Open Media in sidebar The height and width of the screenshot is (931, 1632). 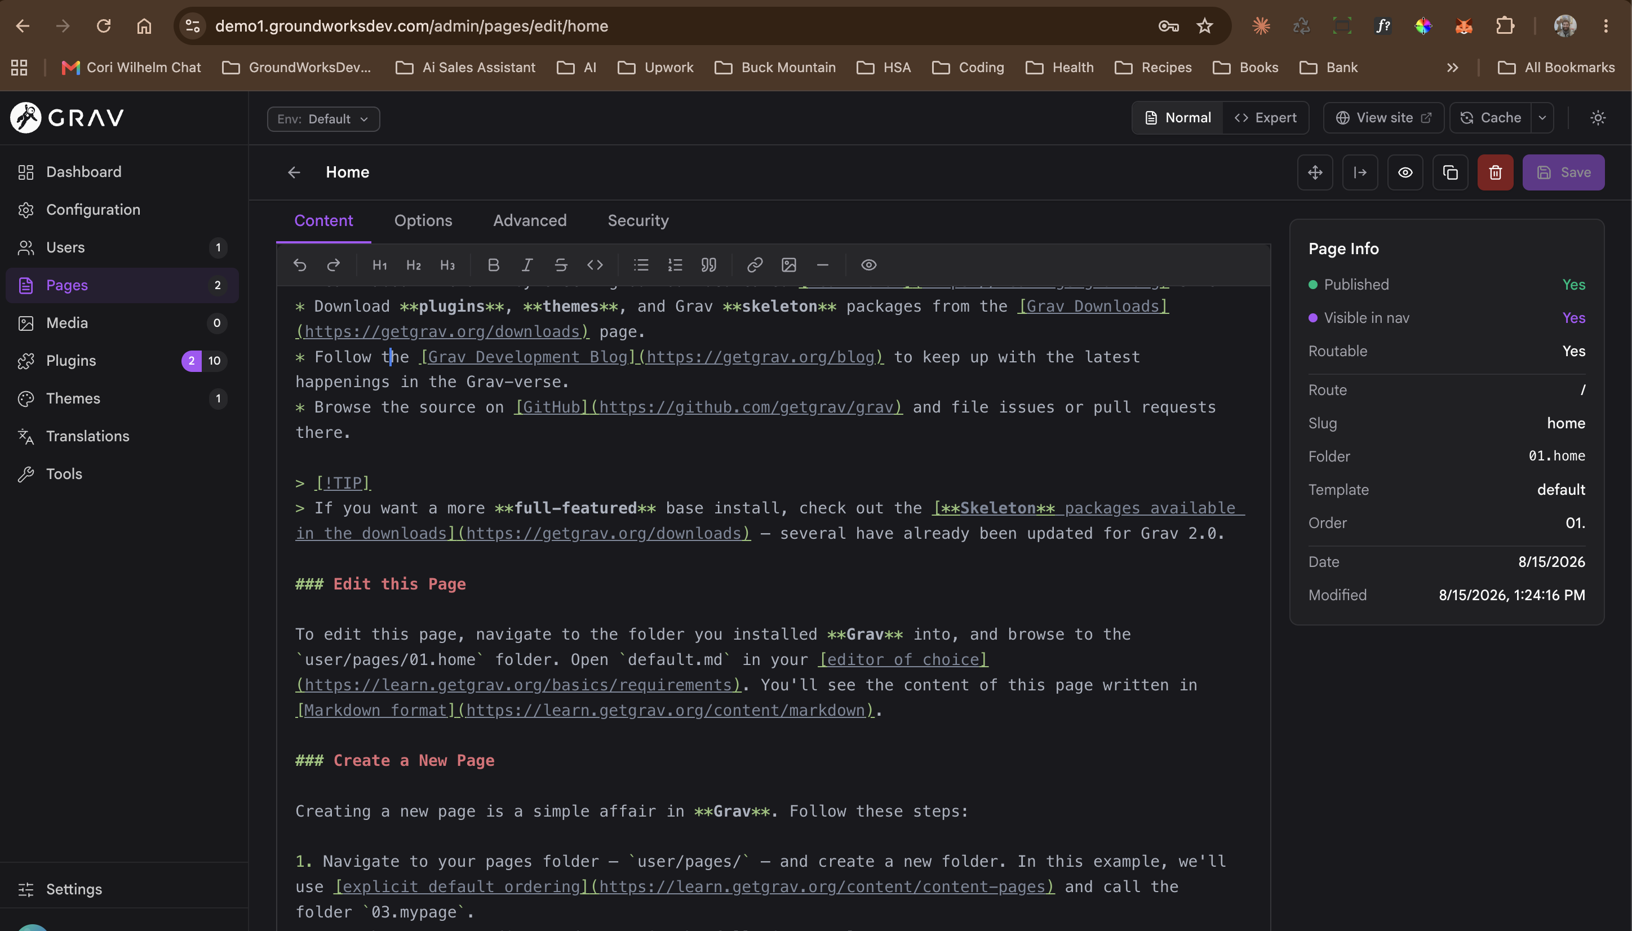(x=122, y=323)
